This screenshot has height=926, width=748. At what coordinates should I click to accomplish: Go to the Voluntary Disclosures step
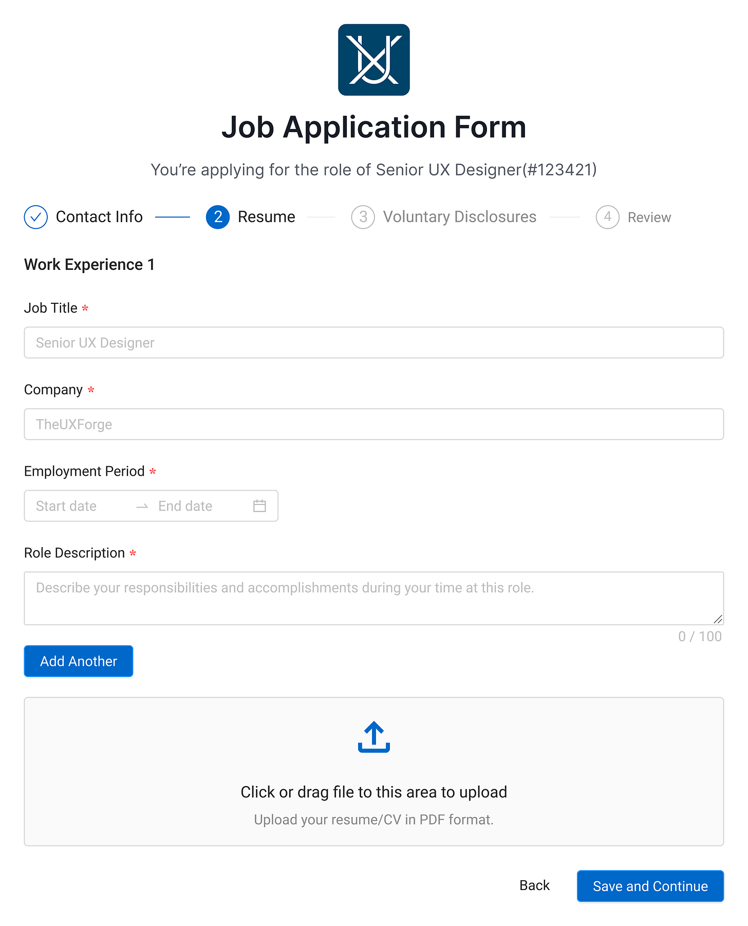pyautogui.click(x=460, y=217)
